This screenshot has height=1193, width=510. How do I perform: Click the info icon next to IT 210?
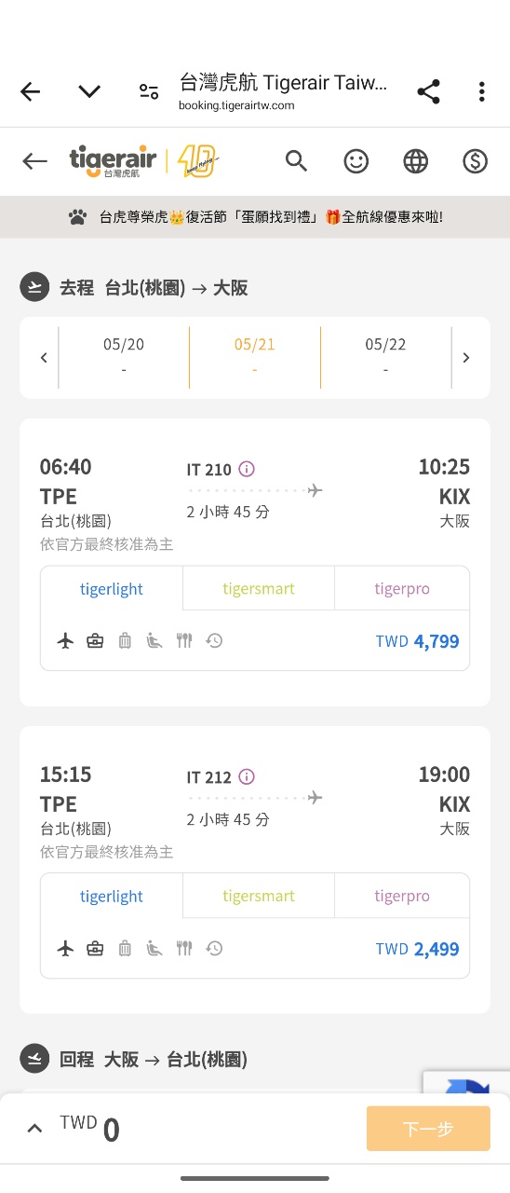coord(247,469)
